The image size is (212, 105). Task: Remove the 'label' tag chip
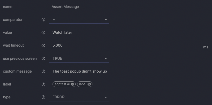[89, 84]
